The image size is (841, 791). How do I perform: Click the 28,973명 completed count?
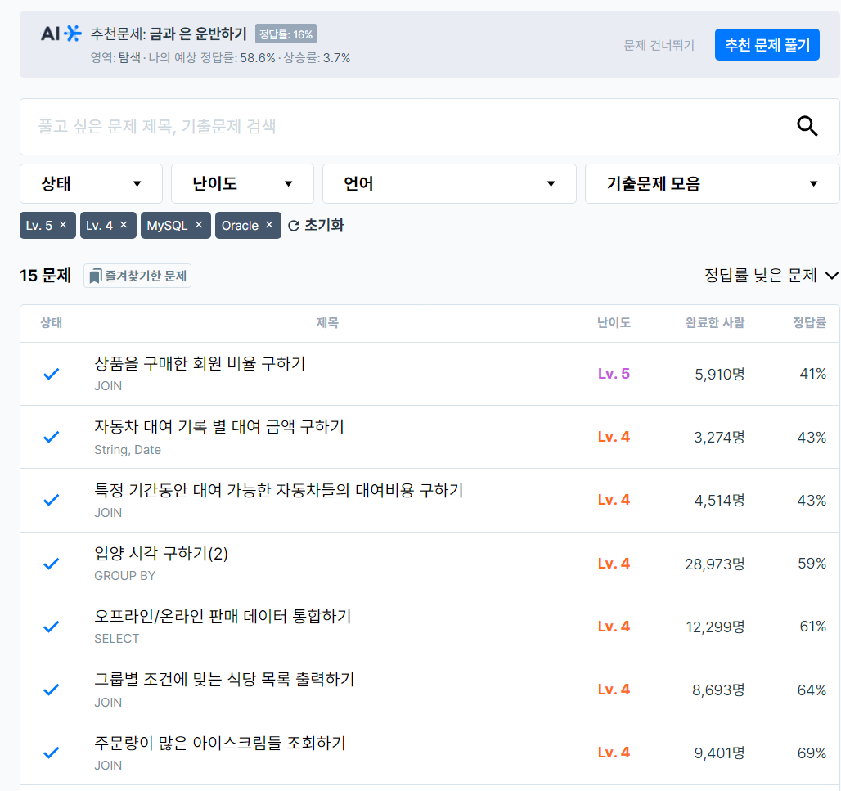tap(715, 564)
